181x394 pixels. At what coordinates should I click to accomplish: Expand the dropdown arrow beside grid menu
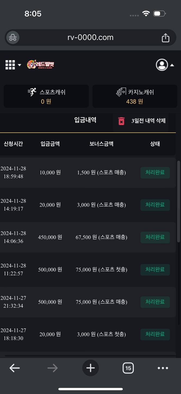click(20, 65)
